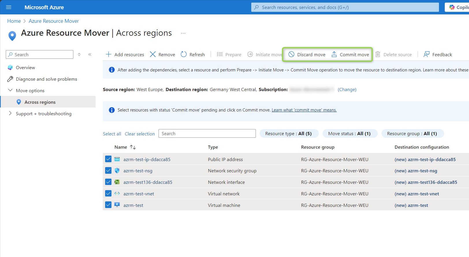The image size is (469, 257).
Task: Open Diagnose and solve problems
Action: (x=46, y=79)
